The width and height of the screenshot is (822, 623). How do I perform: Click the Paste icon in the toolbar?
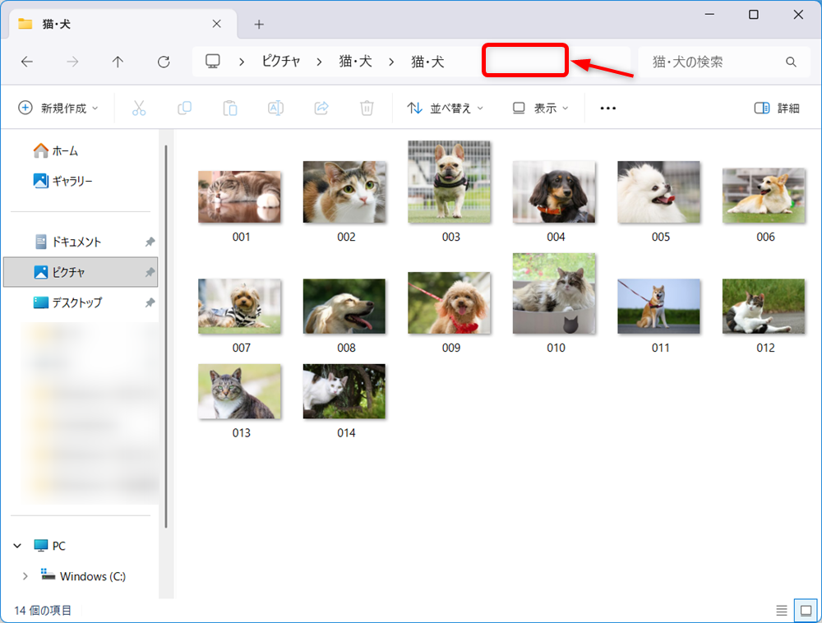(229, 108)
